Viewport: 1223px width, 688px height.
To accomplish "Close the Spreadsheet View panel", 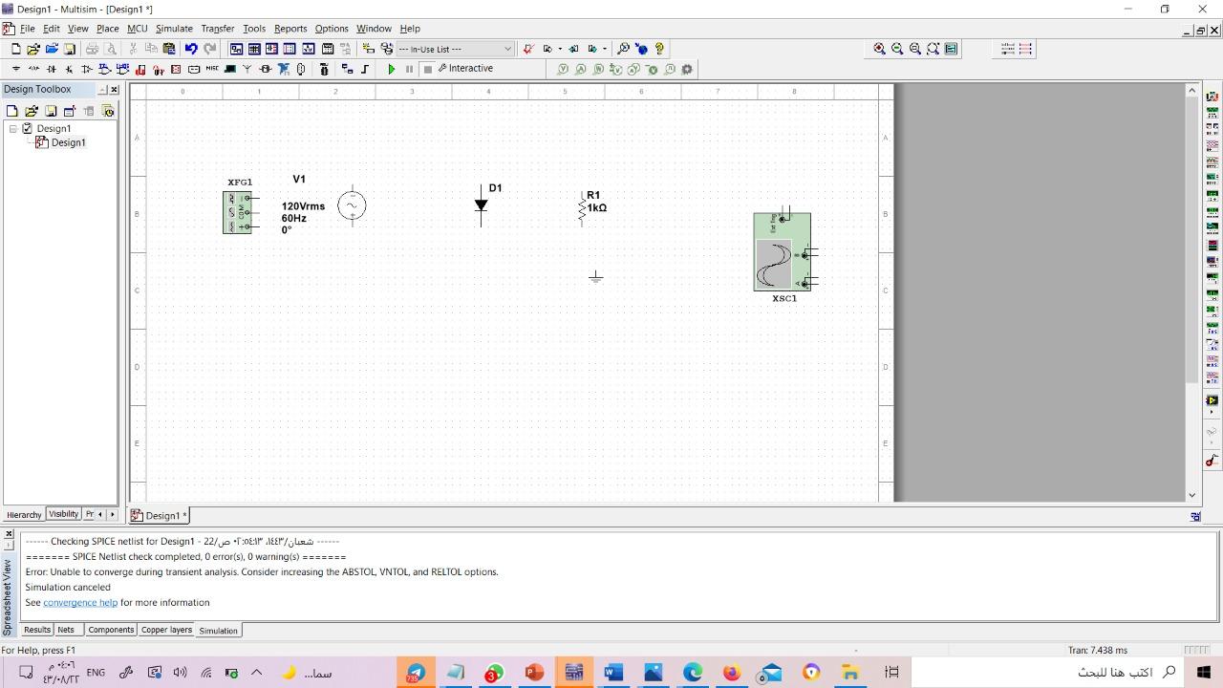I will tap(9, 533).
